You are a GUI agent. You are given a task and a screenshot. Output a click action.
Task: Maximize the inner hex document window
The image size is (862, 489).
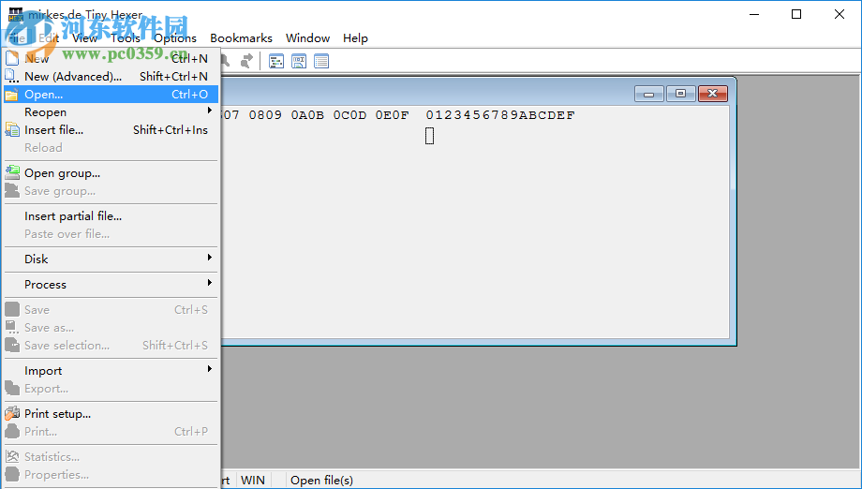click(x=680, y=94)
